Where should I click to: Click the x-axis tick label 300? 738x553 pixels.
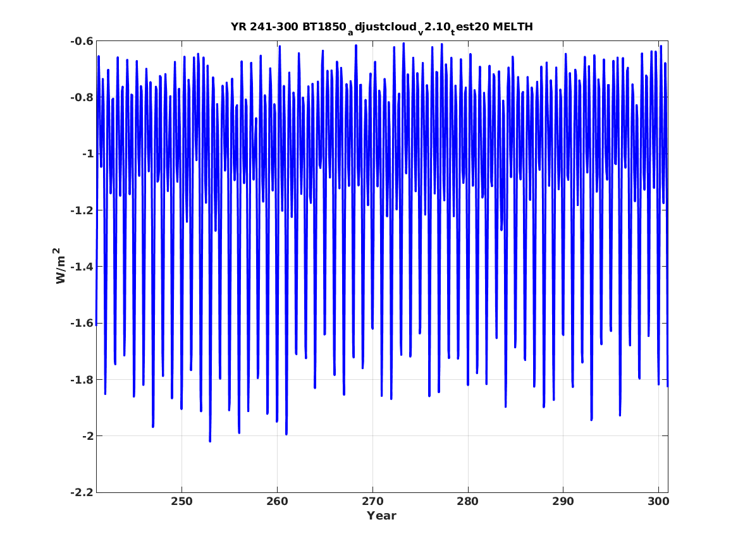coord(658,501)
